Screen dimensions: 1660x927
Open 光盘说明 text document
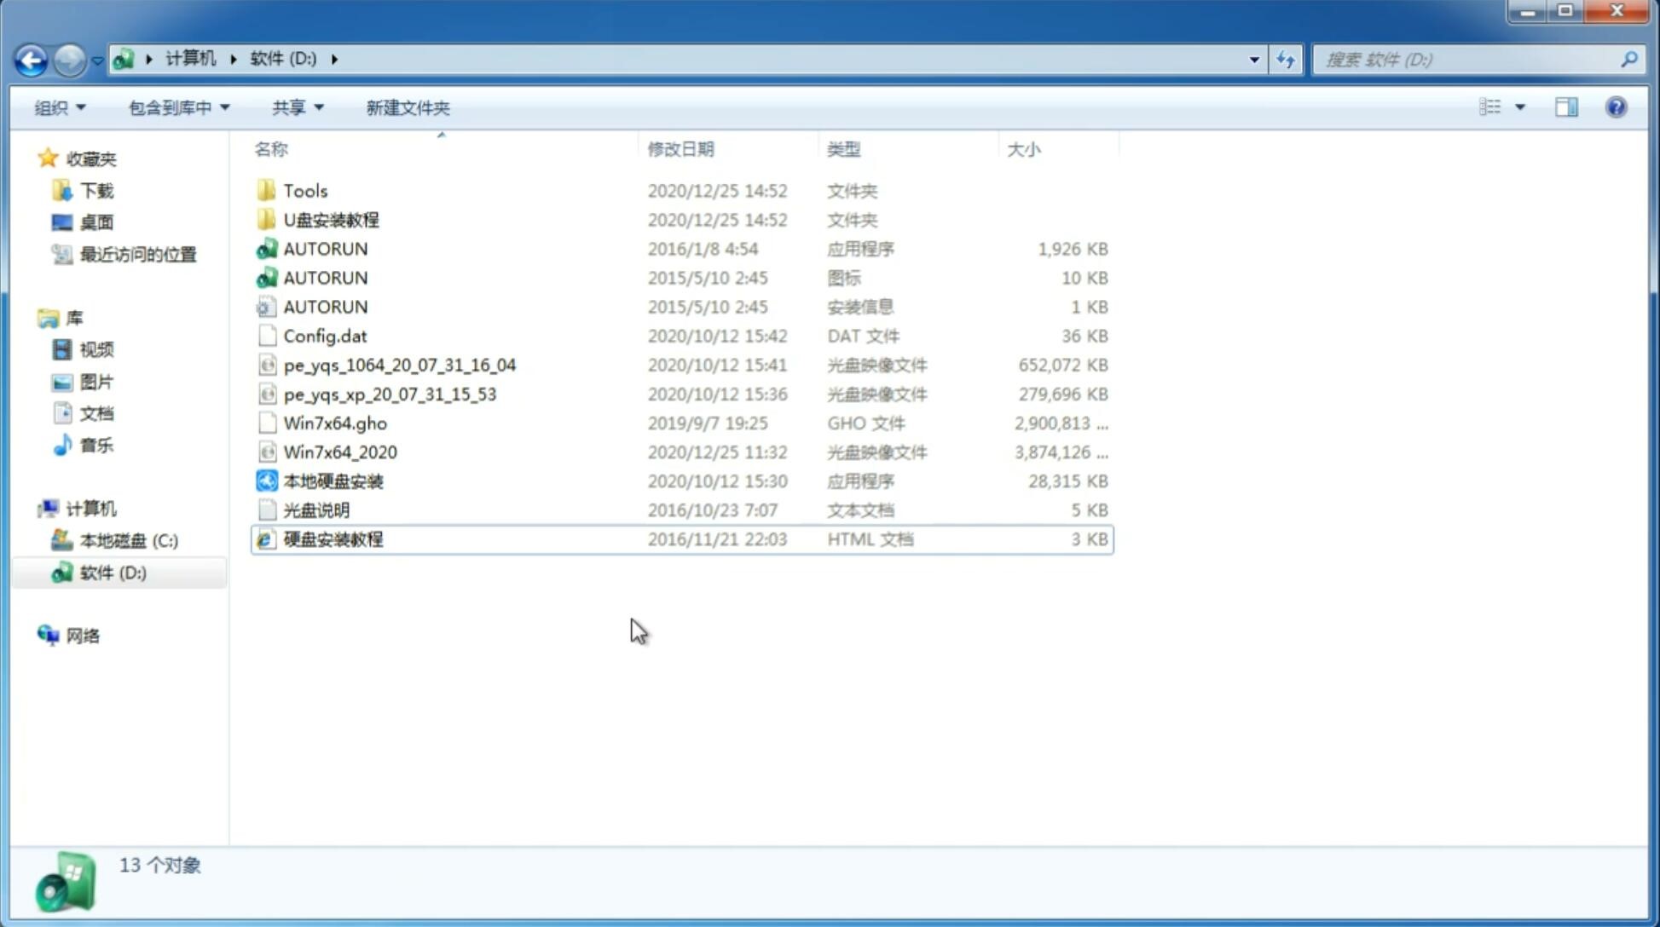[x=317, y=509]
